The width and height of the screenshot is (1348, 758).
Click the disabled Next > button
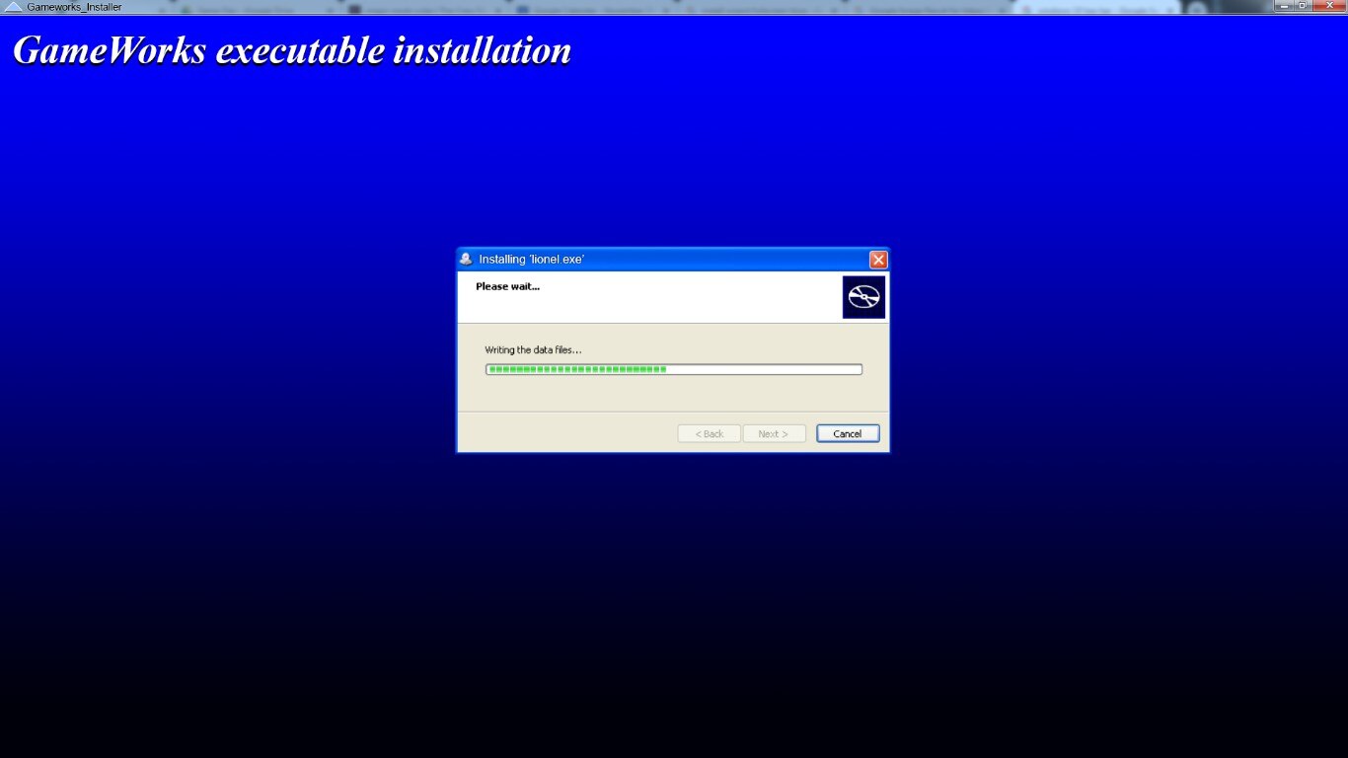click(775, 434)
